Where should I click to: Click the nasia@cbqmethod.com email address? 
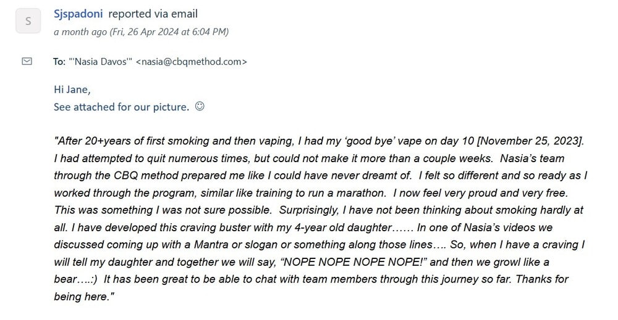(192, 62)
